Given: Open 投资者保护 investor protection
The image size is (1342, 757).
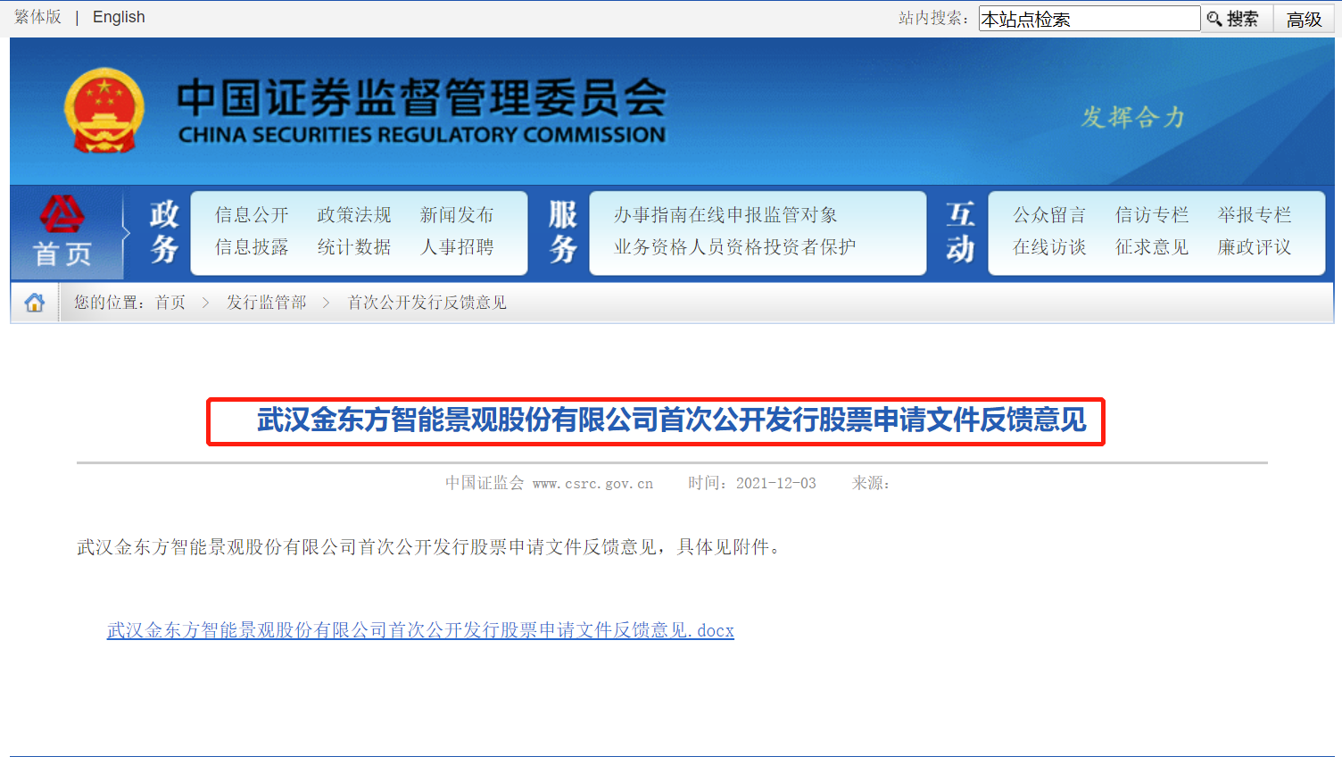Looking at the screenshot, I should pyautogui.click(x=810, y=247).
